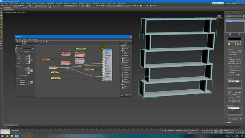Click the Paste icon in Style Editor toolbar
Screen dimensions: 245x138
point(25,42)
